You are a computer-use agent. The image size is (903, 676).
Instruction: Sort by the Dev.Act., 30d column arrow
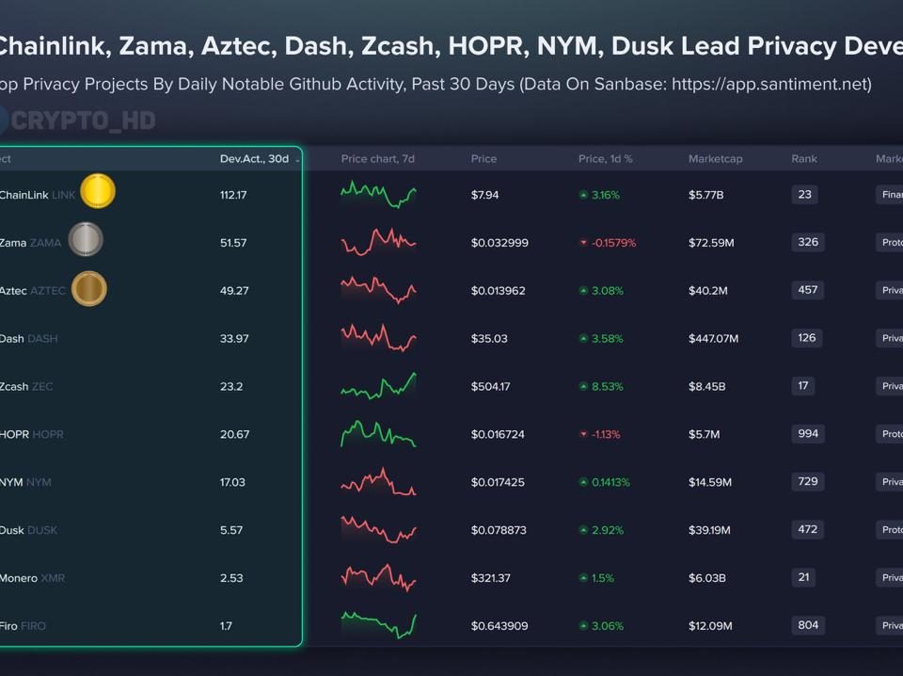(297, 160)
